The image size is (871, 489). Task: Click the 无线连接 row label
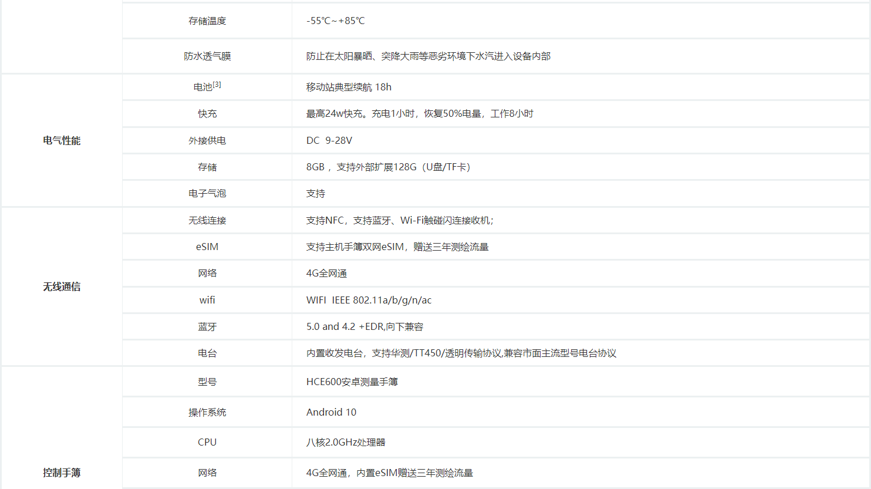(207, 221)
